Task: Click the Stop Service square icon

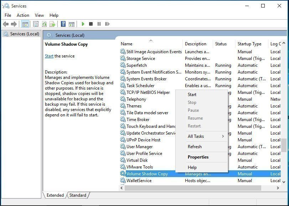Action: (91, 24)
